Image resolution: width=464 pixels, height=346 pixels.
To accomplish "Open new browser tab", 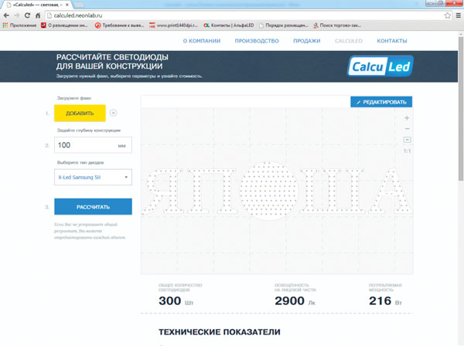I will [79, 5].
